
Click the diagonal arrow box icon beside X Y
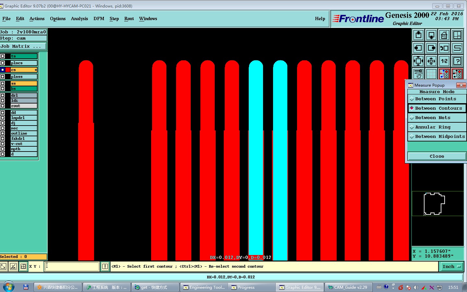point(3,267)
